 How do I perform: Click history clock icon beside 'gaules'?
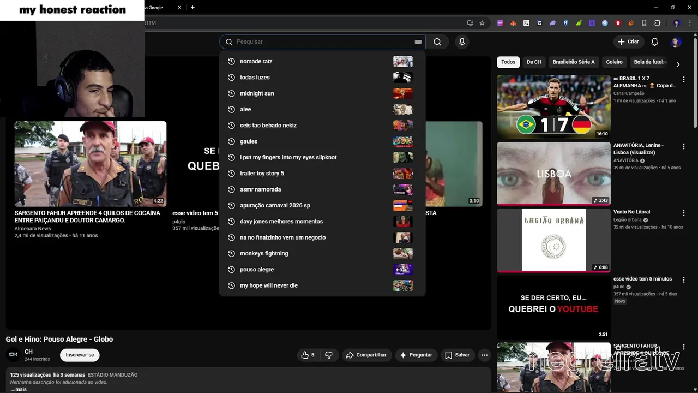tap(231, 141)
